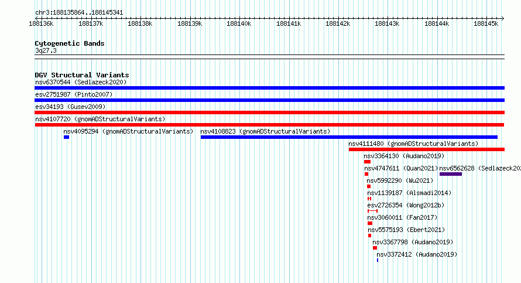Open nsv3367798 (Audano2019) label
This screenshot has width=521, height=283.
click(x=413, y=242)
